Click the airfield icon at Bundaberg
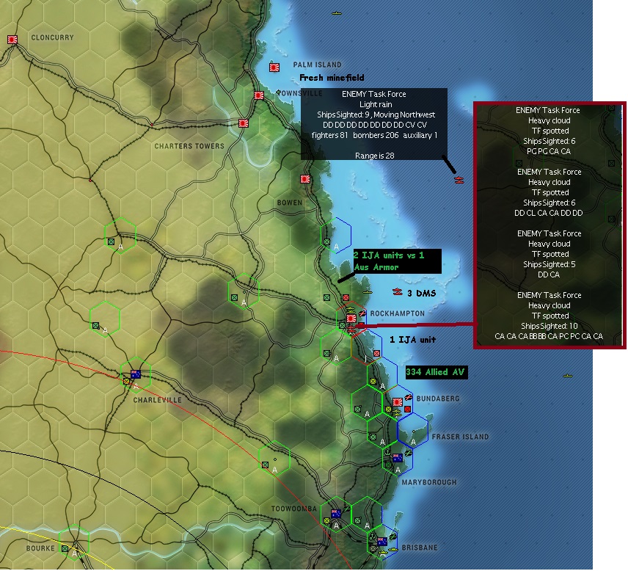The width and height of the screenshot is (628, 571). (x=409, y=397)
